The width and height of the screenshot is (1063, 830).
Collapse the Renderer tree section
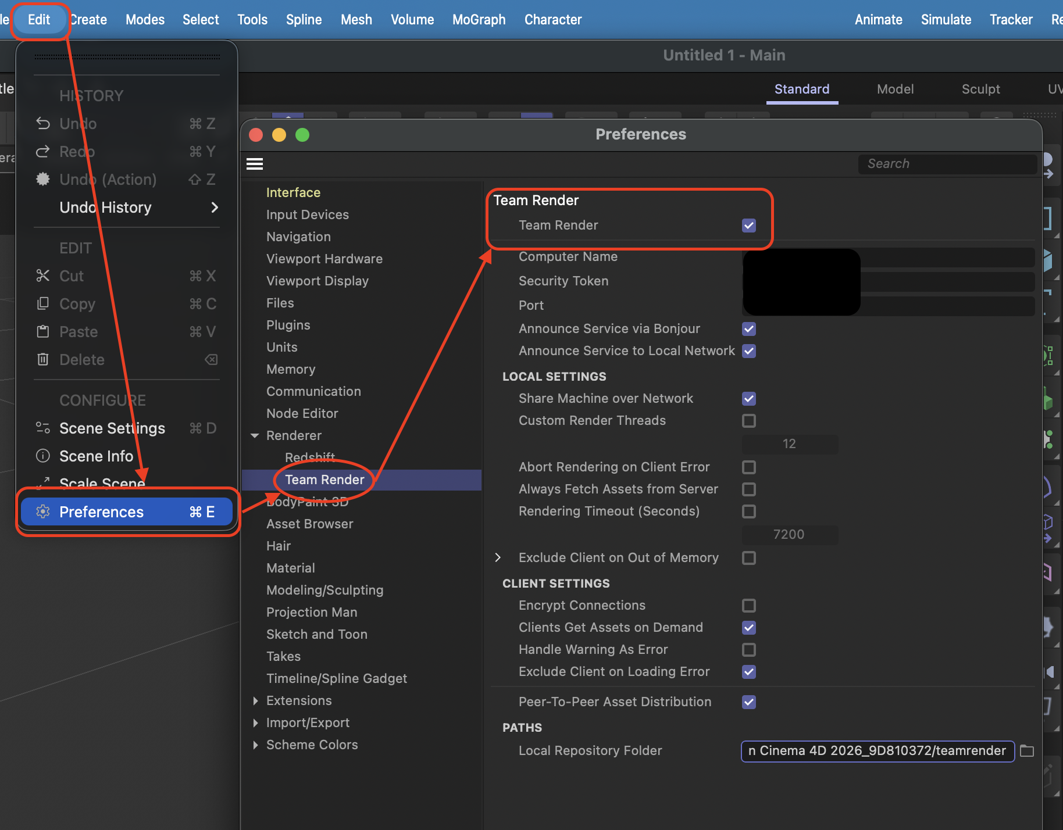pyautogui.click(x=255, y=436)
